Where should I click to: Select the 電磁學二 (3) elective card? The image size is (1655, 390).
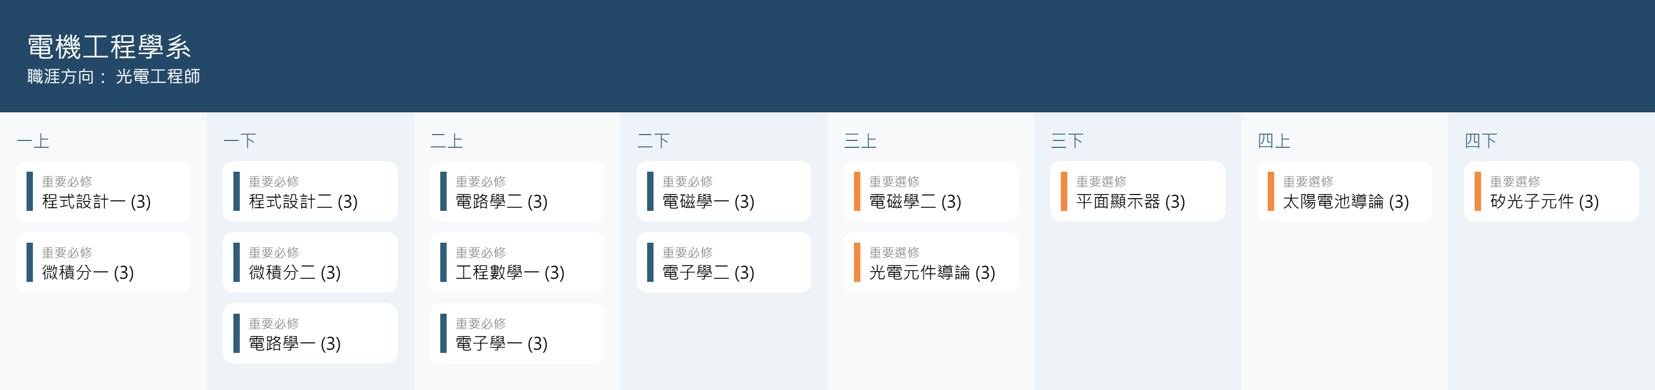click(x=930, y=192)
